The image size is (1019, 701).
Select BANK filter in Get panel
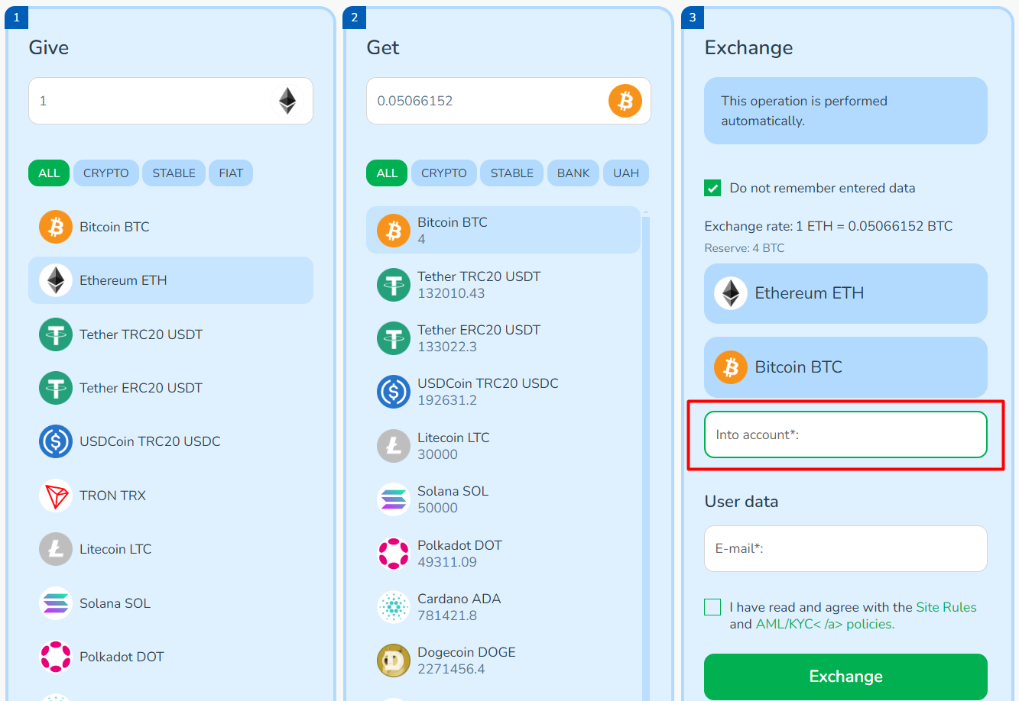[573, 173]
